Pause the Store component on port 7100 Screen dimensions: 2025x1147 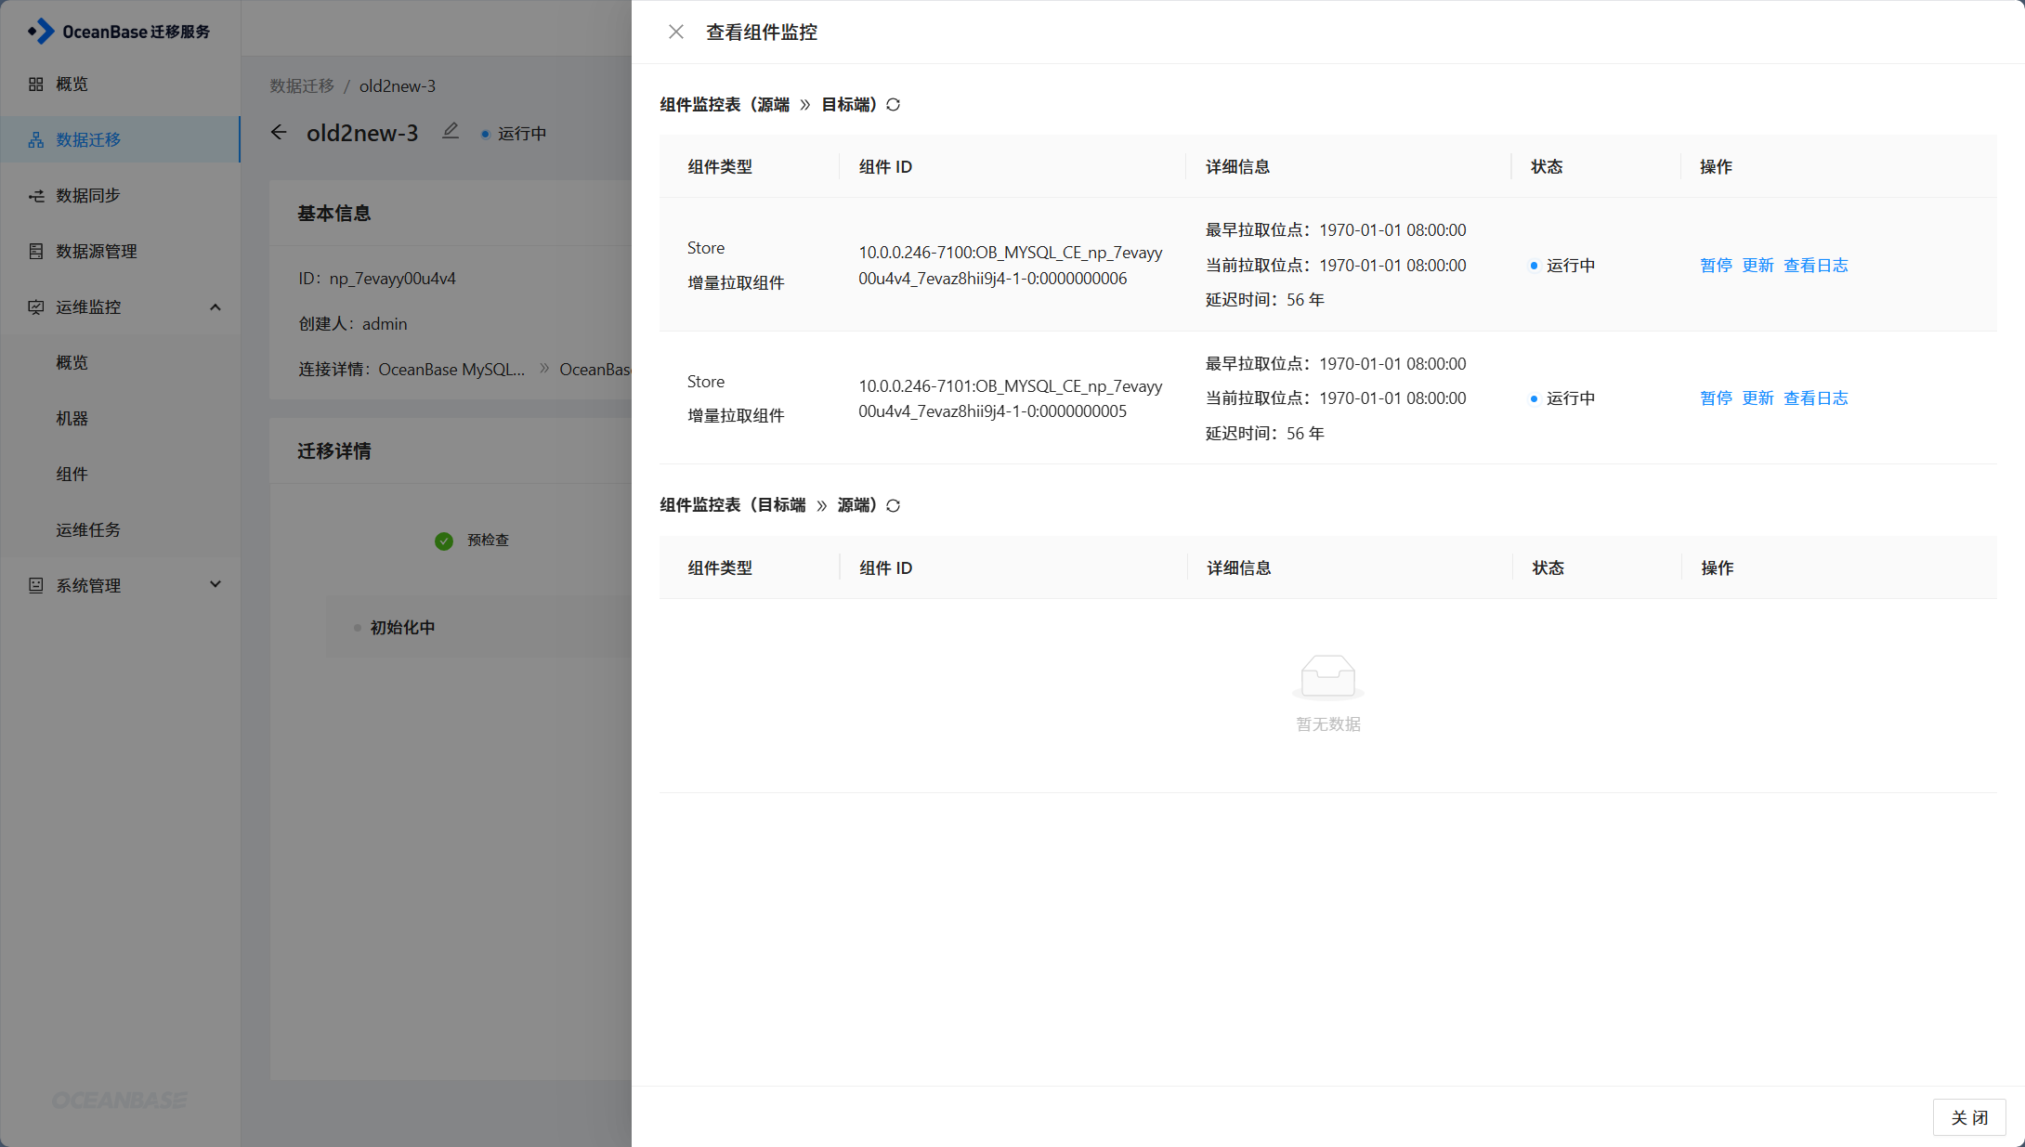pyautogui.click(x=1715, y=266)
